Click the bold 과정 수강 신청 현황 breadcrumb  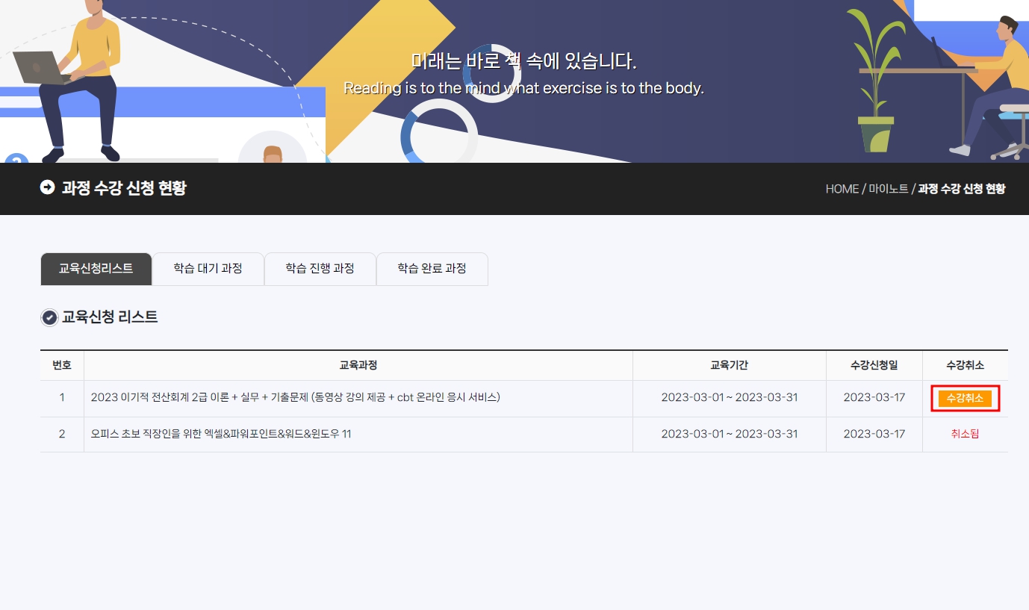tap(961, 189)
